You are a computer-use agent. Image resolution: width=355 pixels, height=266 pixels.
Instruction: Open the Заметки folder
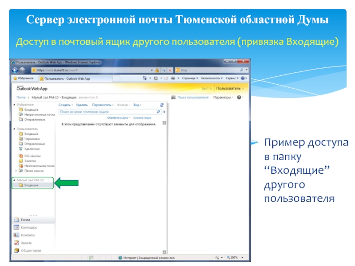coord(28,161)
